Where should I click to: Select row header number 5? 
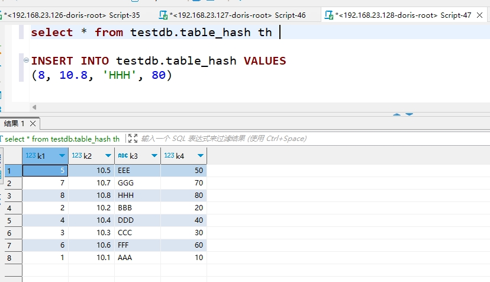tap(13, 220)
